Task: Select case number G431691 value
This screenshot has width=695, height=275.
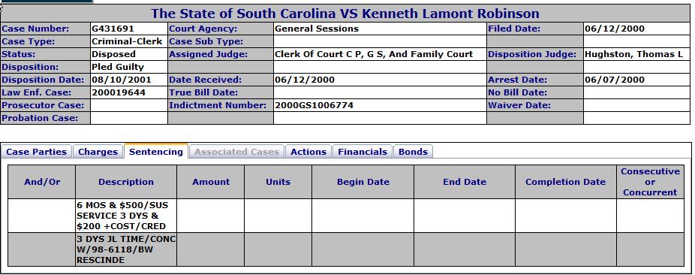Action: click(113, 29)
